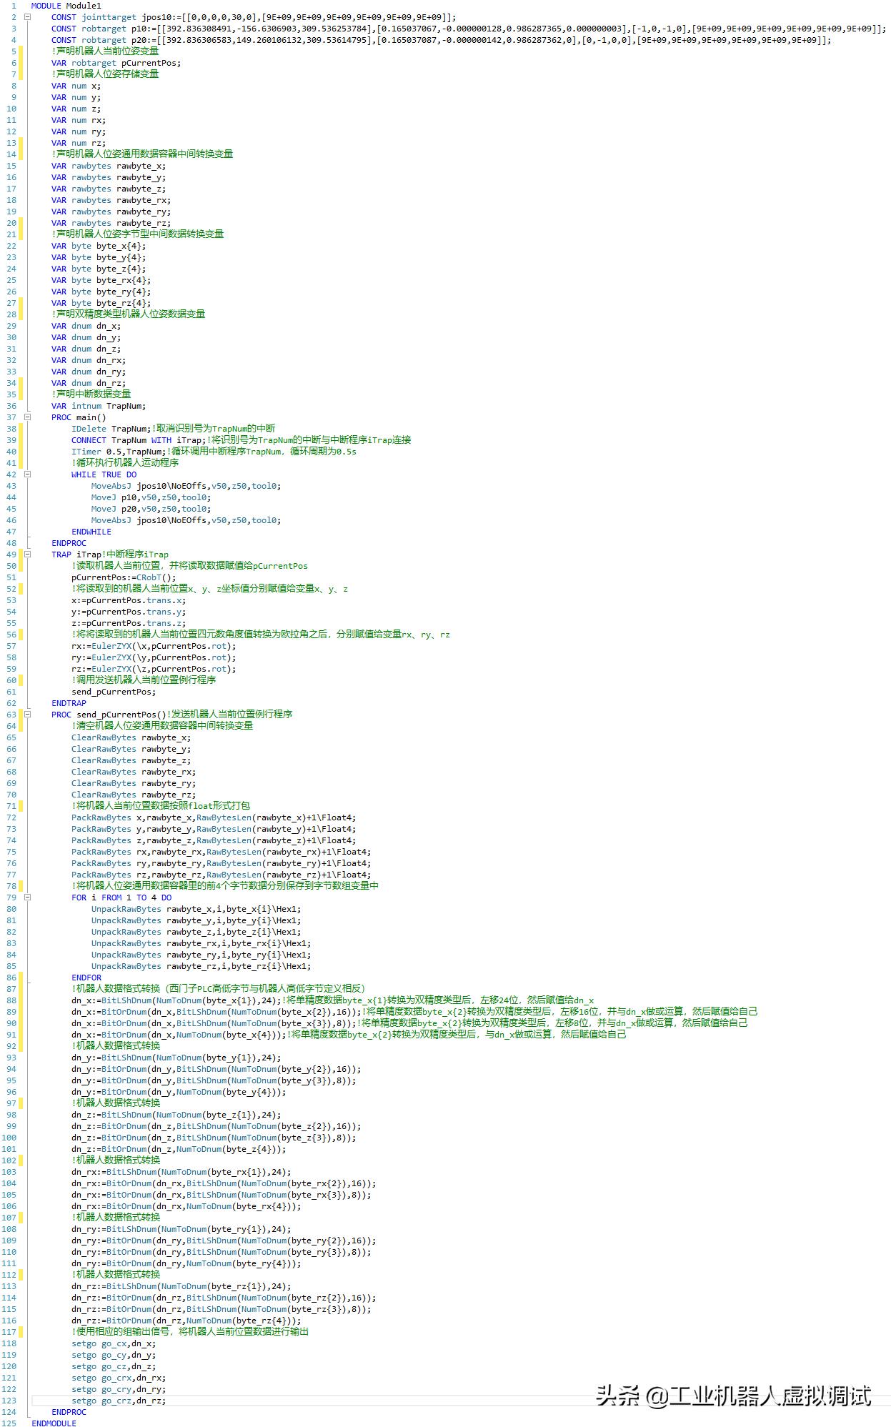891x1427 pixels.
Task: Click the ITimer 0.5,TrapNum statement
Action: (x=119, y=452)
